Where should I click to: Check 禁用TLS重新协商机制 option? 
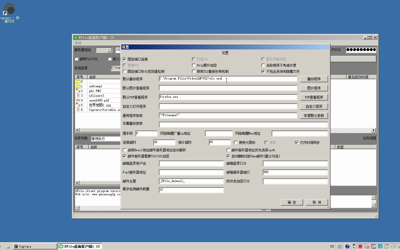coord(194,71)
